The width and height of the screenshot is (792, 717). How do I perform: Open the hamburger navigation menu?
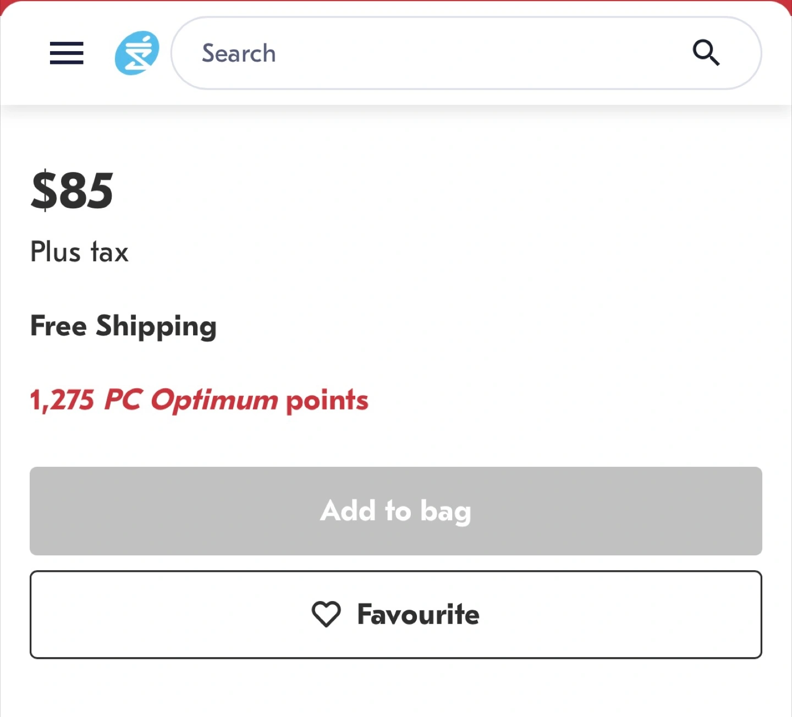(x=67, y=53)
